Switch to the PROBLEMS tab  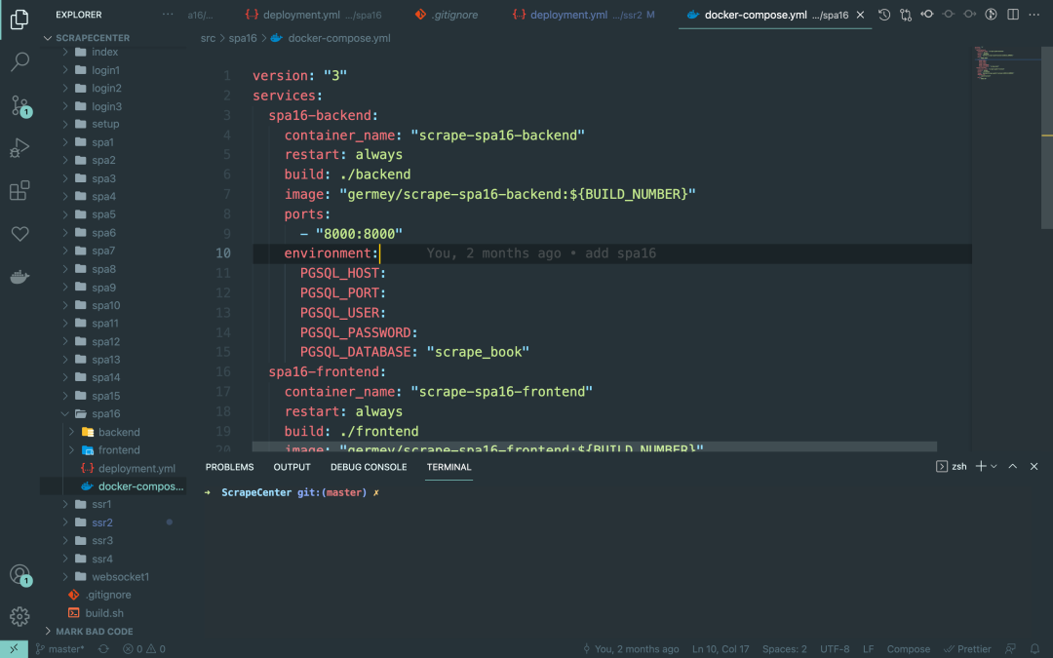tap(229, 467)
